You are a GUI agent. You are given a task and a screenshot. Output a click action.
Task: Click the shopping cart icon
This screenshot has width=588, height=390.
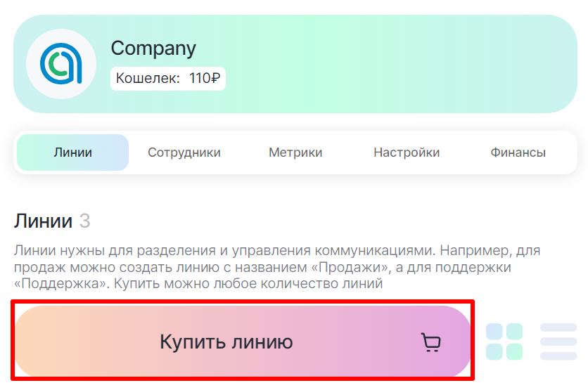[430, 342]
